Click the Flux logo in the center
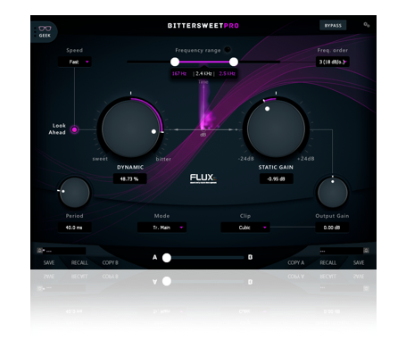 click(203, 178)
